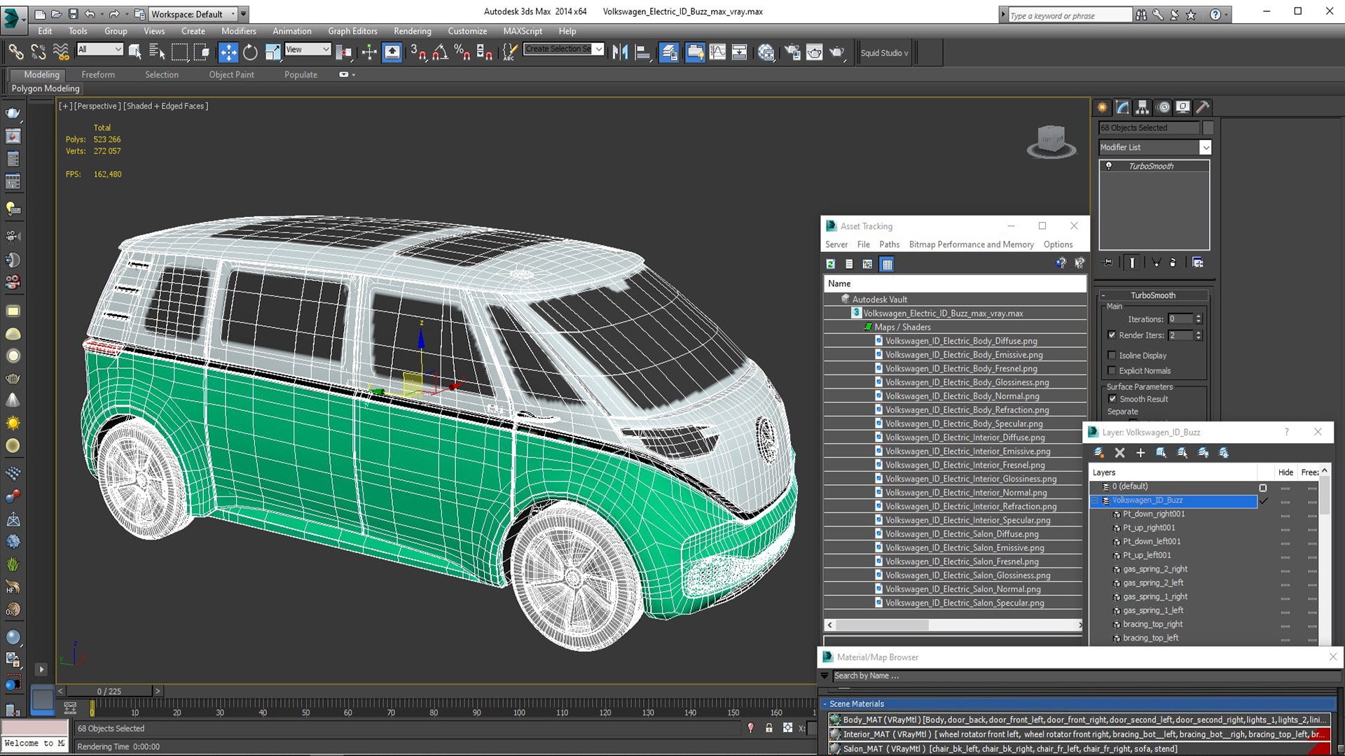Switch to the Freeform ribbon tab
The height and width of the screenshot is (756, 1345).
pos(97,74)
